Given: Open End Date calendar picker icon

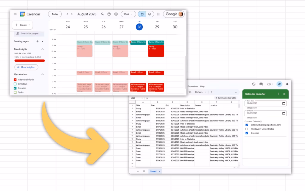Looking at the screenshot, I should [x=284, y=113].
